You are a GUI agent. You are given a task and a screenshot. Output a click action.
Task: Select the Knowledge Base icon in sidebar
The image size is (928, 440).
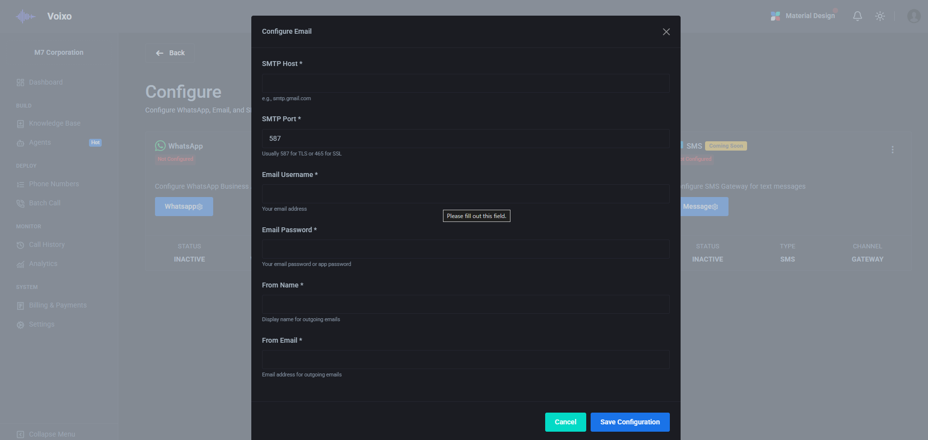[x=20, y=123]
